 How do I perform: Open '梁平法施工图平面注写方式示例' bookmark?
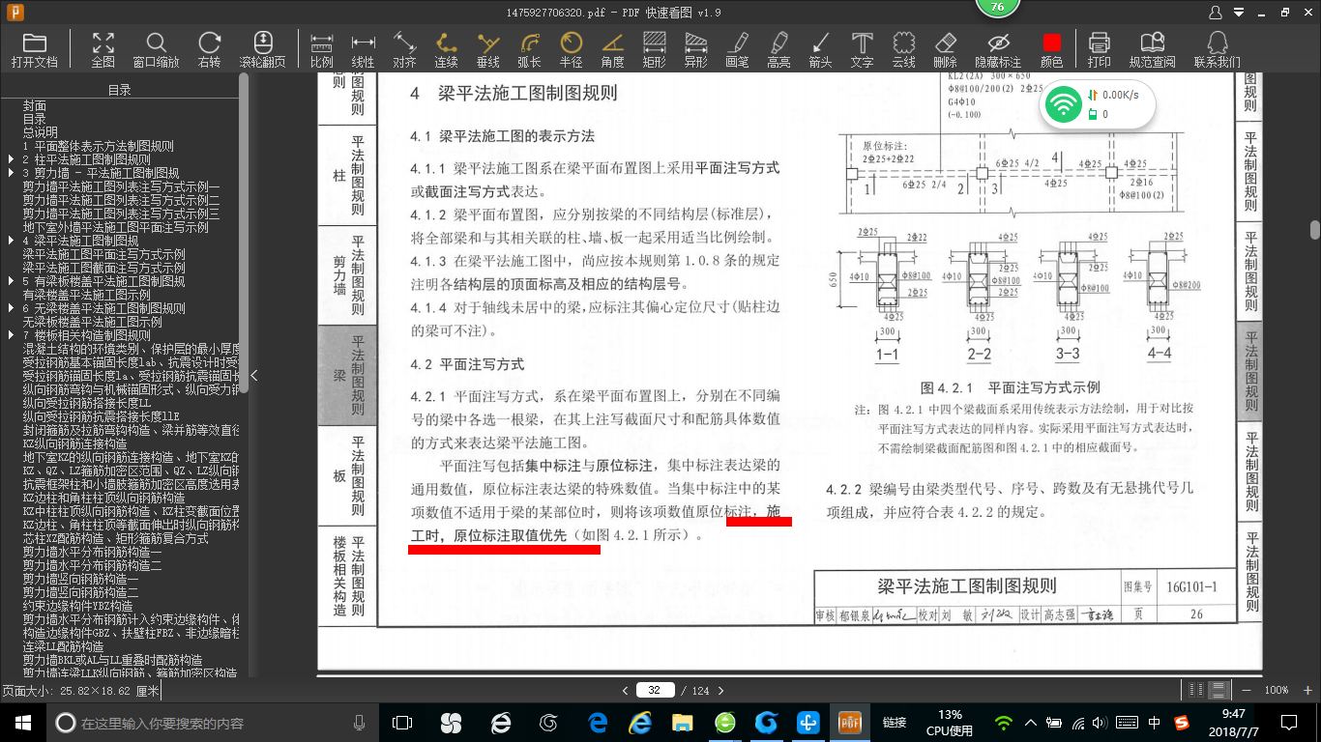(x=104, y=254)
